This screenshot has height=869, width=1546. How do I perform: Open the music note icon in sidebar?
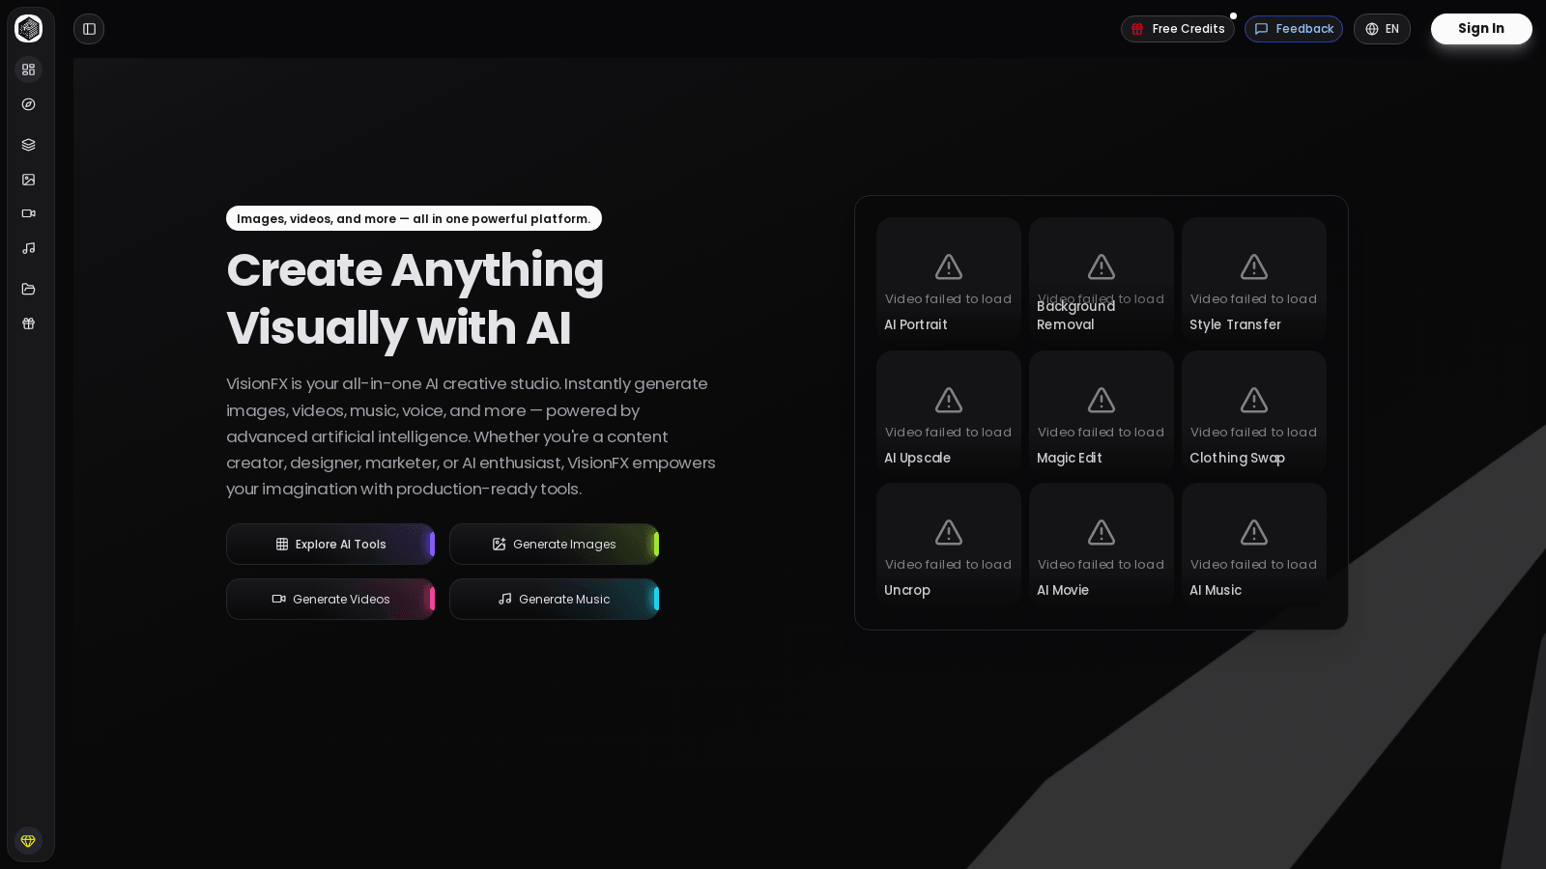(29, 248)
